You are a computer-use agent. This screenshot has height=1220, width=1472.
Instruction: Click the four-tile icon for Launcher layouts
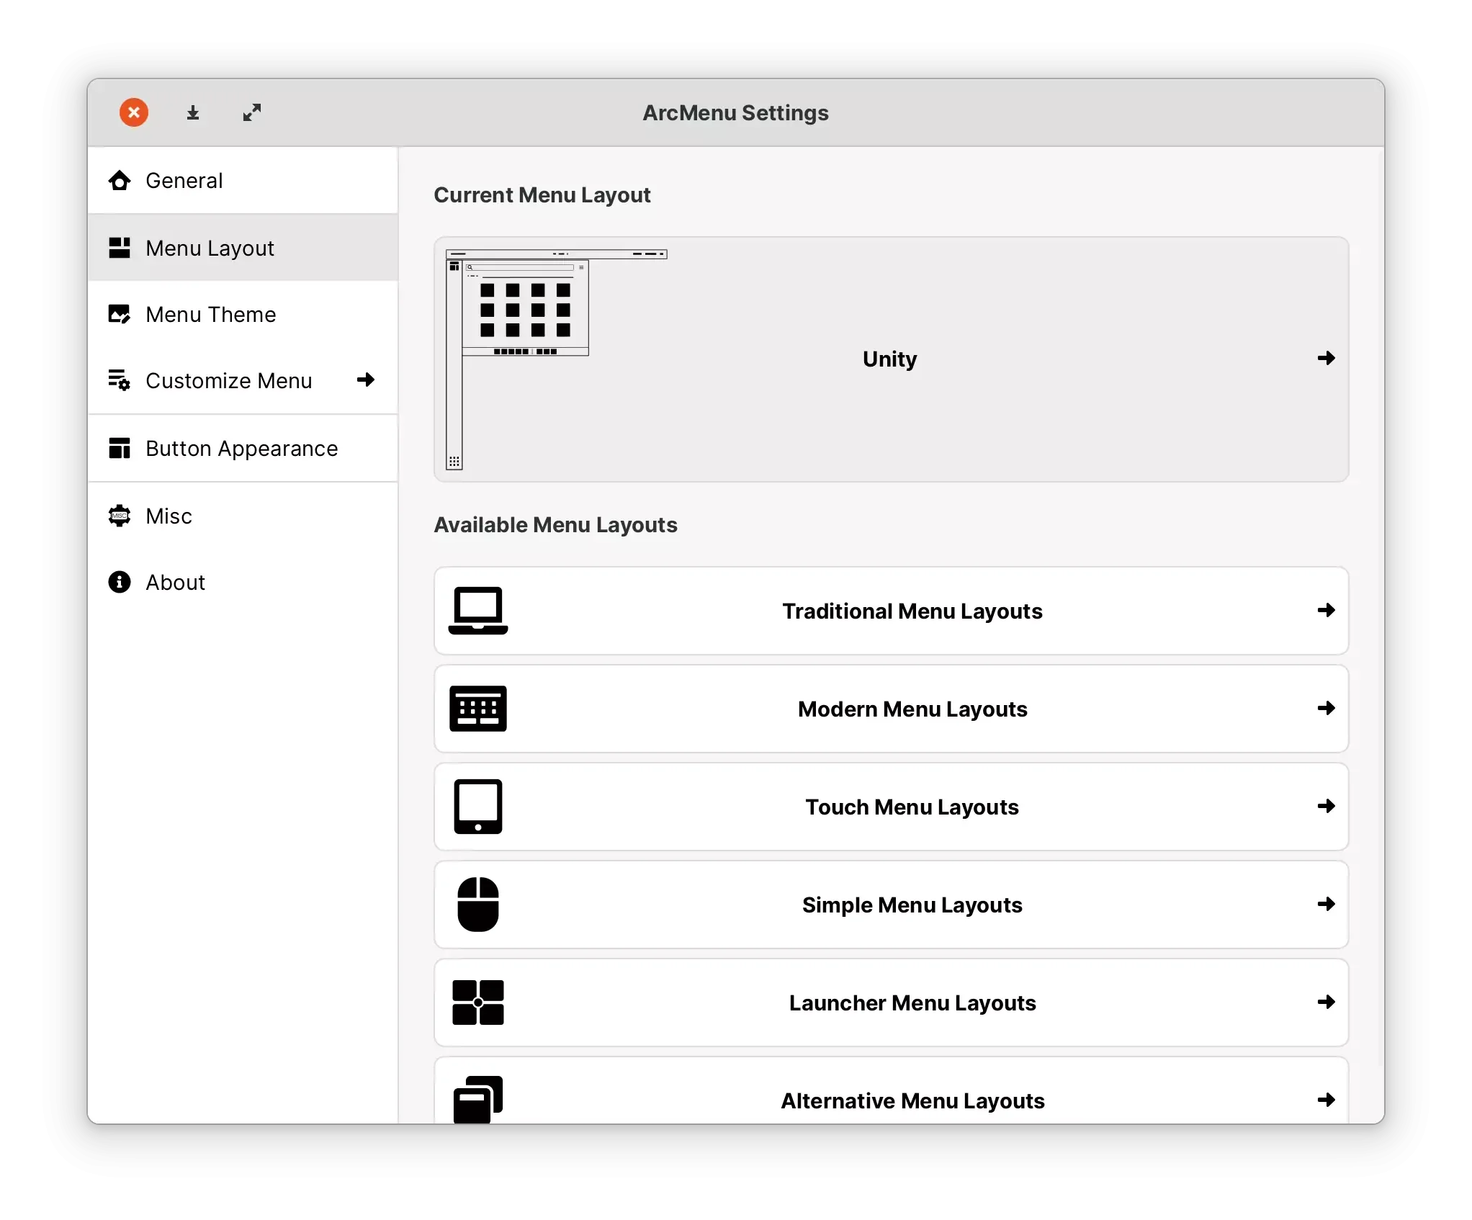(478, 1003)
